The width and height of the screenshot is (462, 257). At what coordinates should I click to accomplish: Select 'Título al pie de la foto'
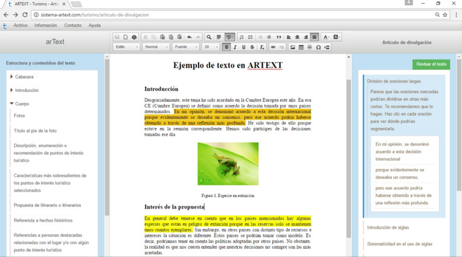tap(35, 130)
